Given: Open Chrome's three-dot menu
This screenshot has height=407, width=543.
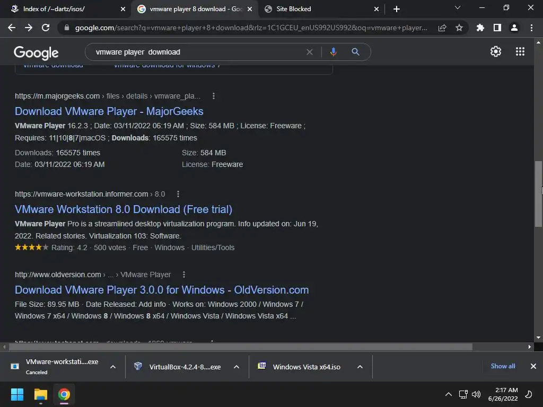Looking at the screenshot, I should coord(531,28).
